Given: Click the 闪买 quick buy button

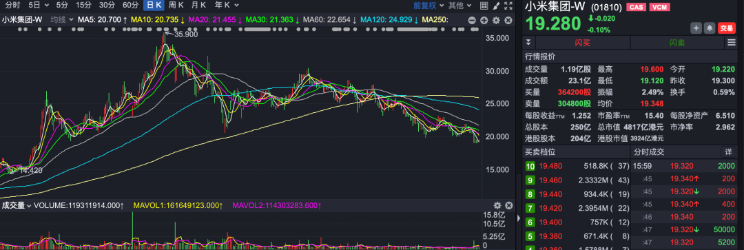Looking at the screenshot, I should [x=583, y=43].
